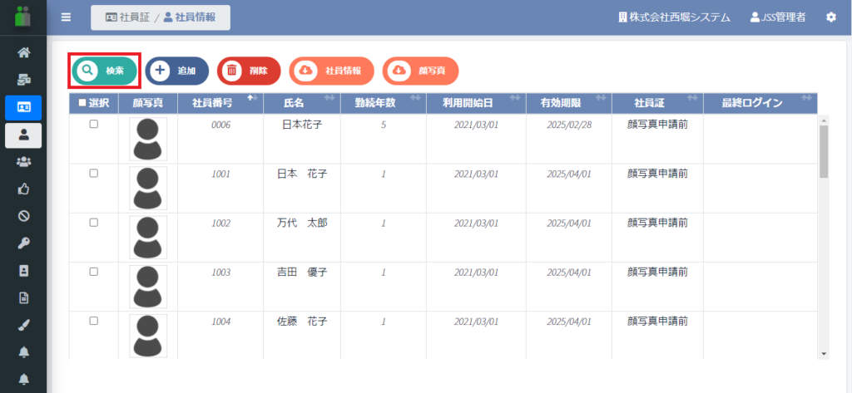Check the row for 万代 太郎

pos(93,223)
